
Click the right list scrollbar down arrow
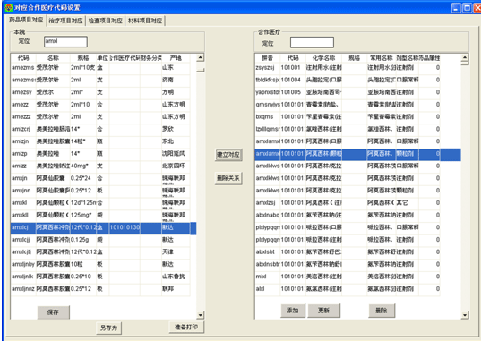[x=465, y=315]
